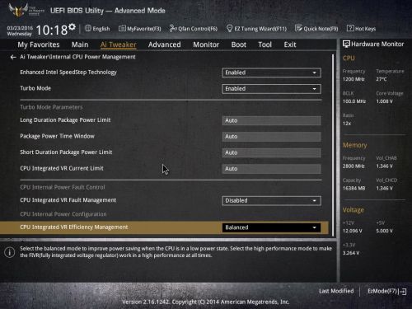Open the Advanced tab
The height and width of the screenshot is (309, 412).
click(x=165, y=44)
